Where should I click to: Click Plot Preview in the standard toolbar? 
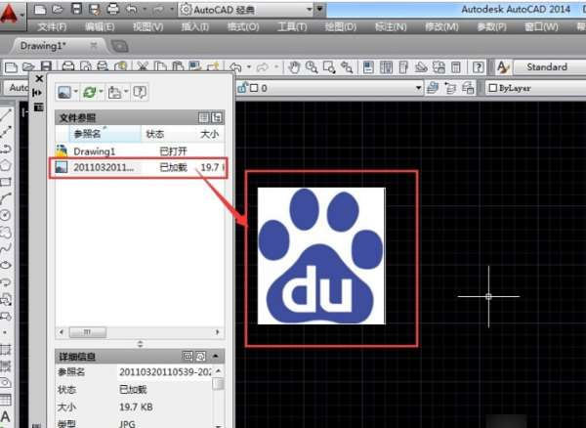(x=86, y=66)
